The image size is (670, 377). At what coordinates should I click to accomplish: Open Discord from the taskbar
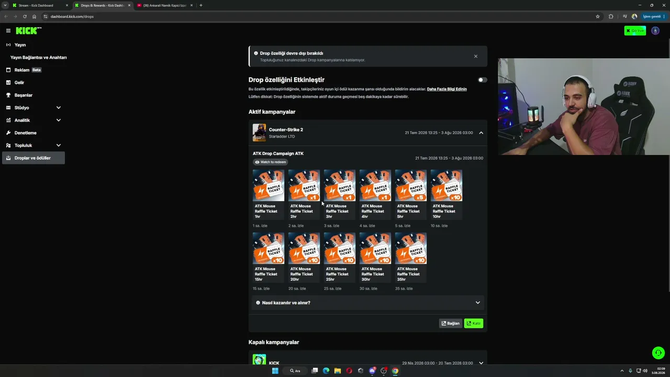pyautogui.click(x=372, y=371)
